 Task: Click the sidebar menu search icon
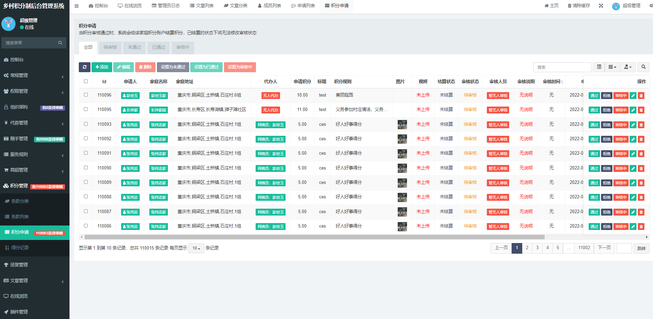(60, 43)
